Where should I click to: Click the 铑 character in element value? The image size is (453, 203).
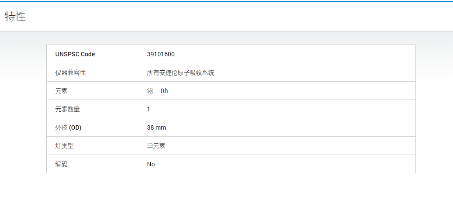pyautogui.click(x=150, y=91)
